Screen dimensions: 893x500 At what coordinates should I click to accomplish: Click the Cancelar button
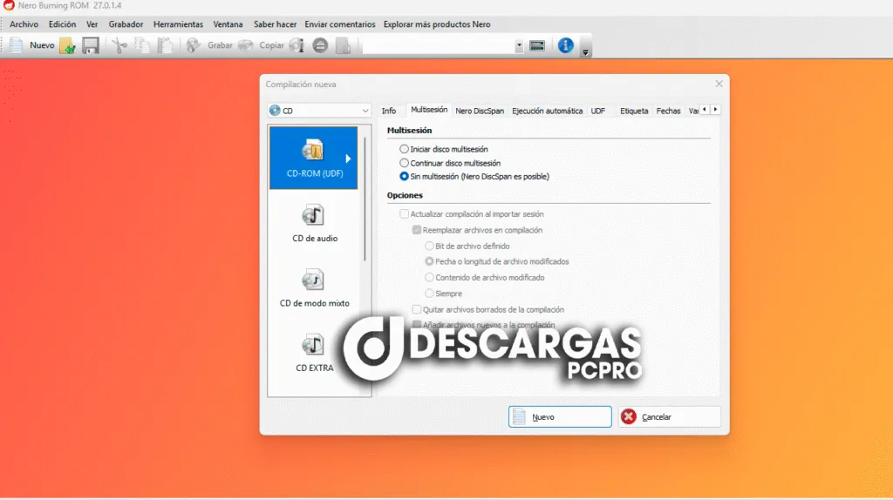click(669, 417)
